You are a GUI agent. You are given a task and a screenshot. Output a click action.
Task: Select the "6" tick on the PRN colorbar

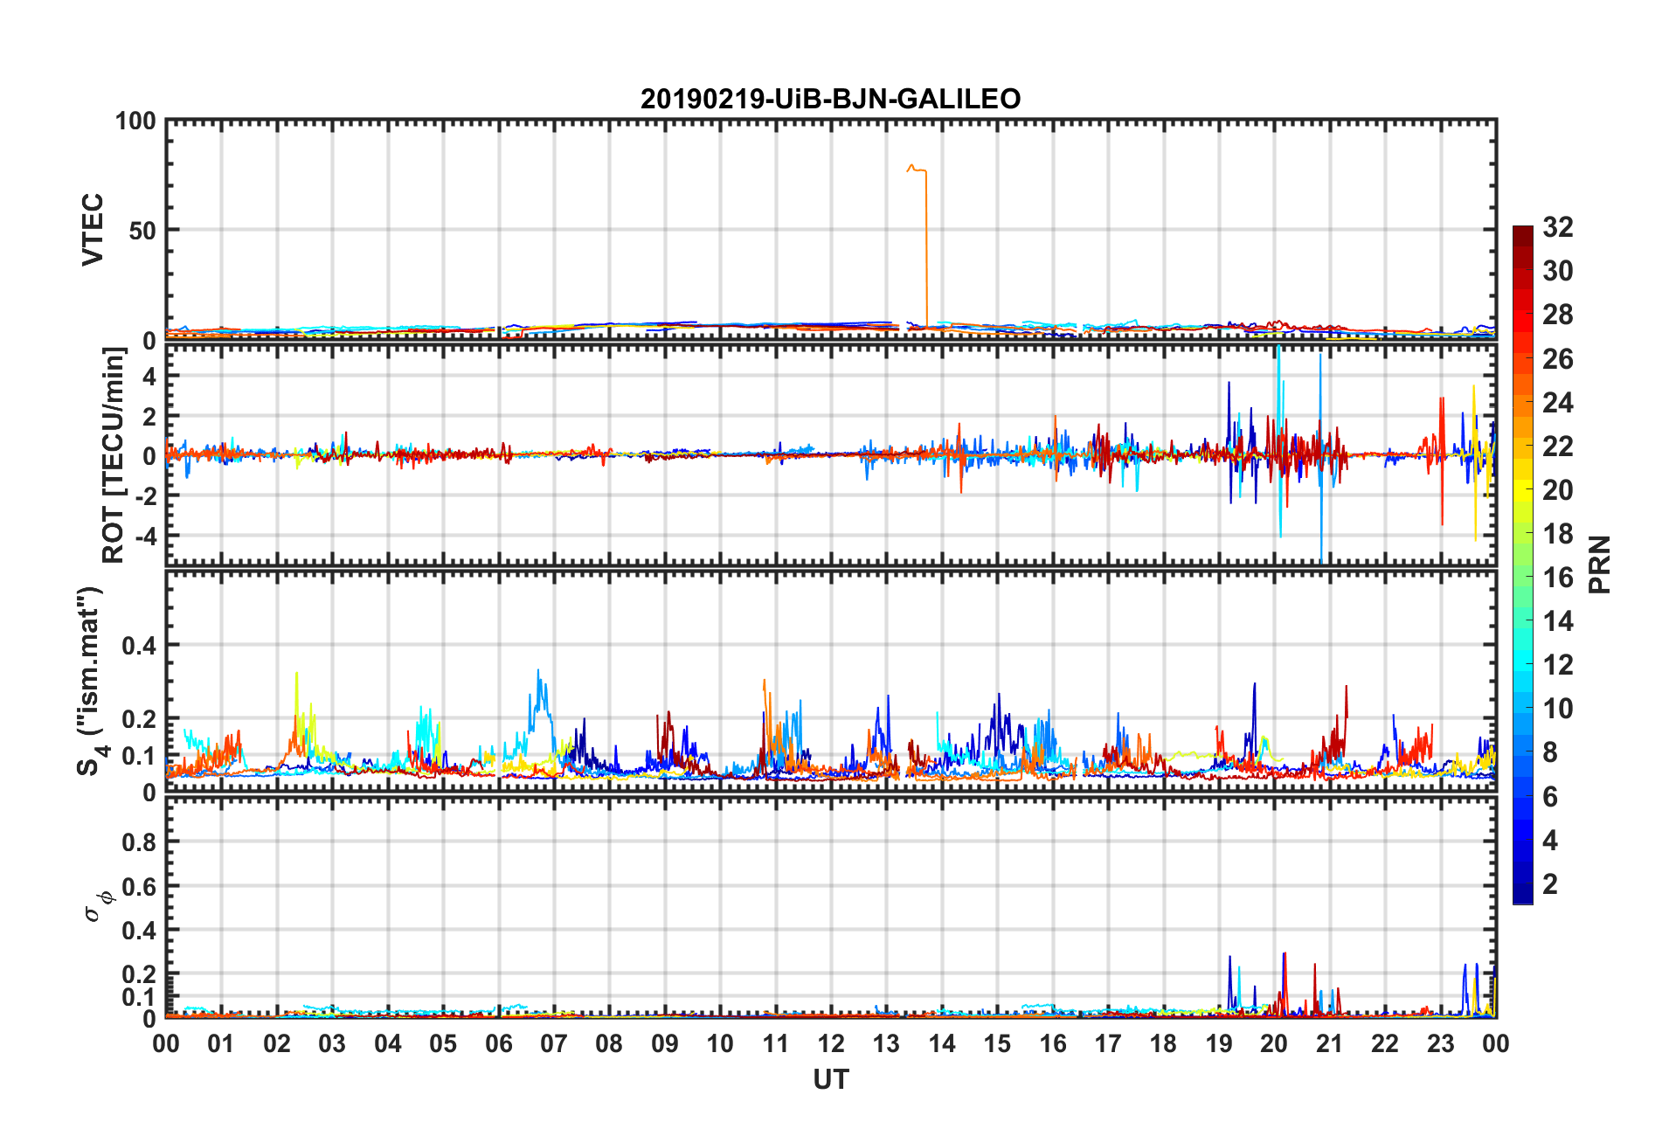(1550, 796)
